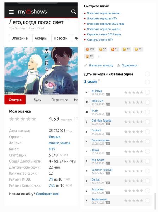Mark episode 1 Replacement as watched
This screenshot has height=212, width=158.
point(147,200)
